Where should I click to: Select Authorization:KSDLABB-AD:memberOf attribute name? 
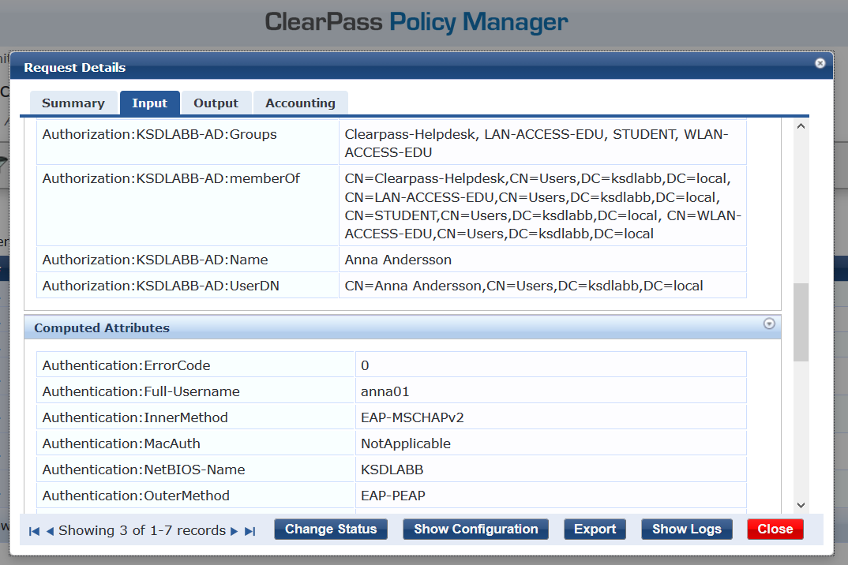tap(171, 178)
